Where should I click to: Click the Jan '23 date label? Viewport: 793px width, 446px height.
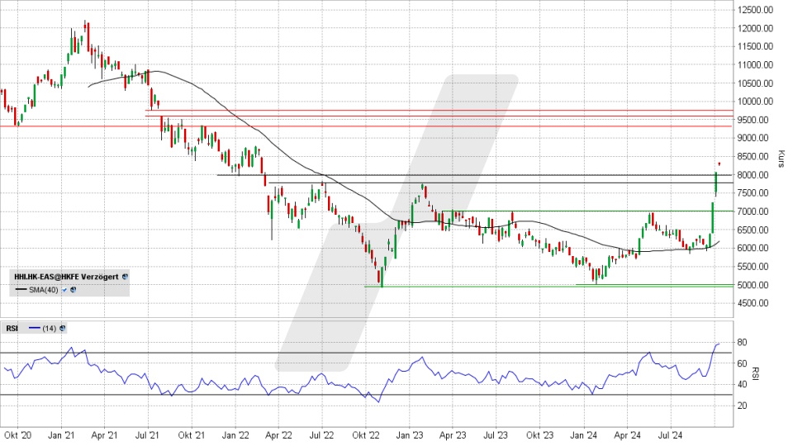pos(409,435)
